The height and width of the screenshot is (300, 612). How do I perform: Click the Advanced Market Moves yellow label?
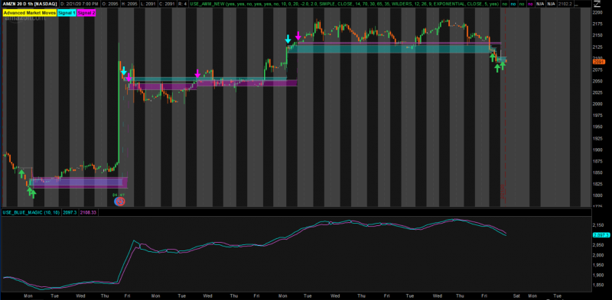[x=29, y=12]
